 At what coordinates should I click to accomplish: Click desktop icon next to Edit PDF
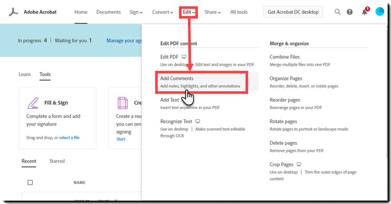point(184,57)
